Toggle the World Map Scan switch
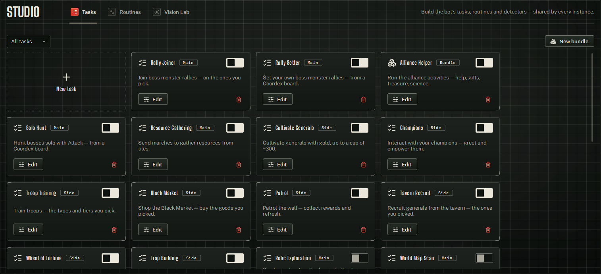Viewport: 601px width, 274px height. point(484,258)
